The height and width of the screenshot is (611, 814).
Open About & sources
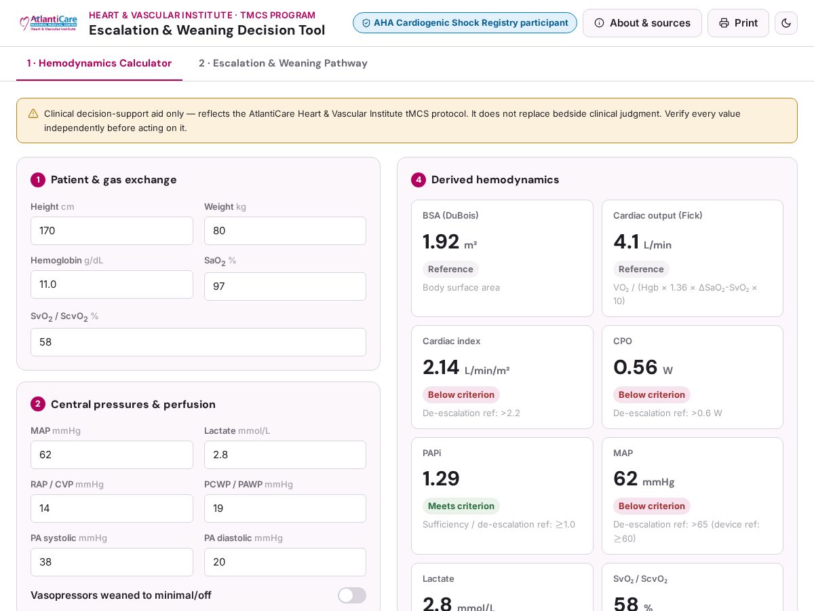(642, 23)
